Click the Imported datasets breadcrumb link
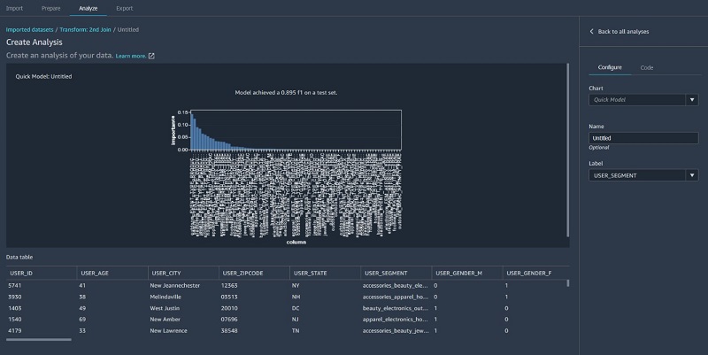Screen dimensions: 708x355 tap(29, 29)
